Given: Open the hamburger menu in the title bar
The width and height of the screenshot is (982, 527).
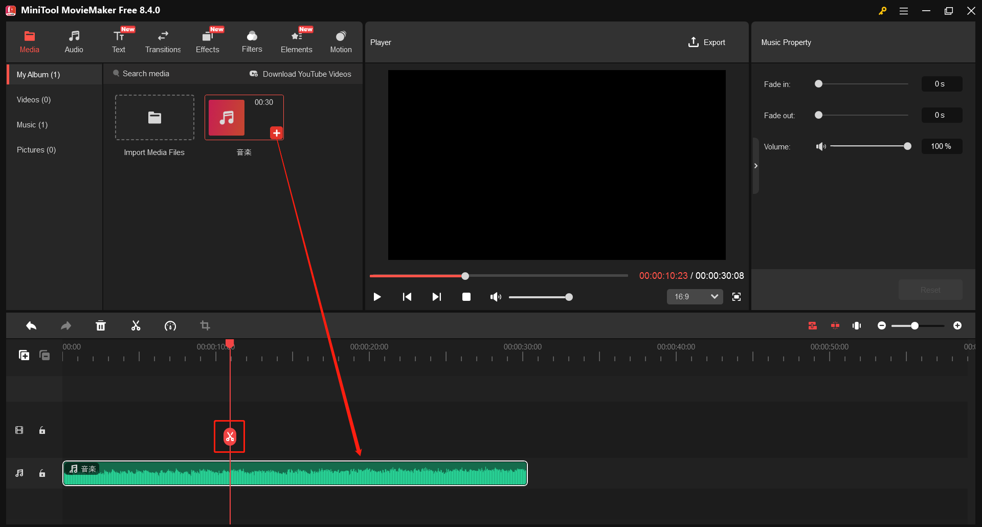Looking at the screenshot, I should tap(904, 10).
